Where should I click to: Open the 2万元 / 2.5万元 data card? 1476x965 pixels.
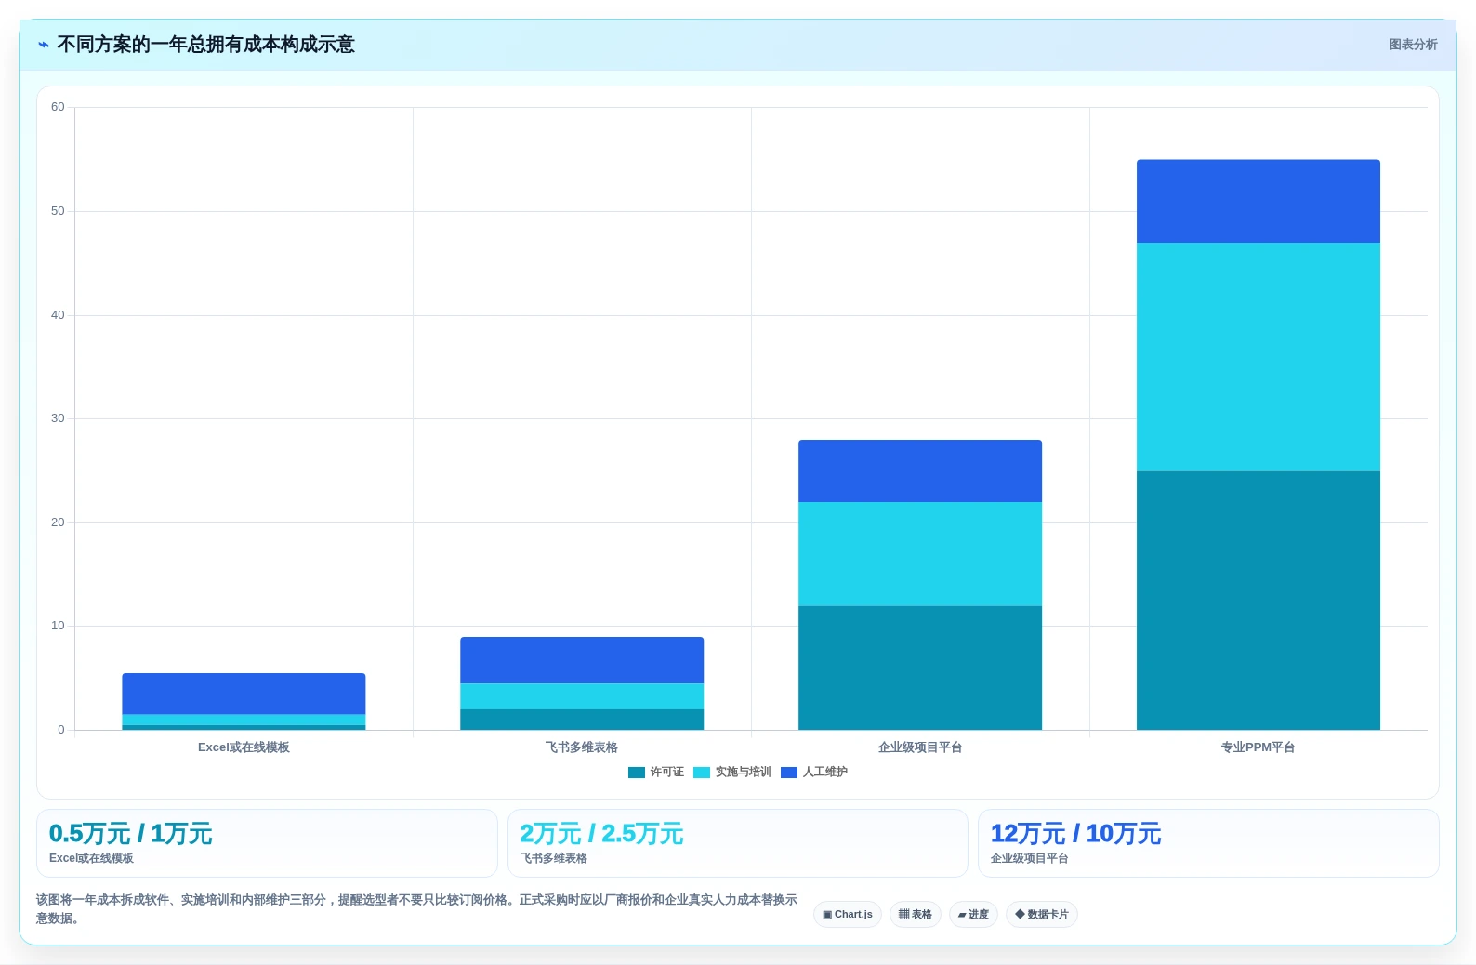click(x=738, y=843)
